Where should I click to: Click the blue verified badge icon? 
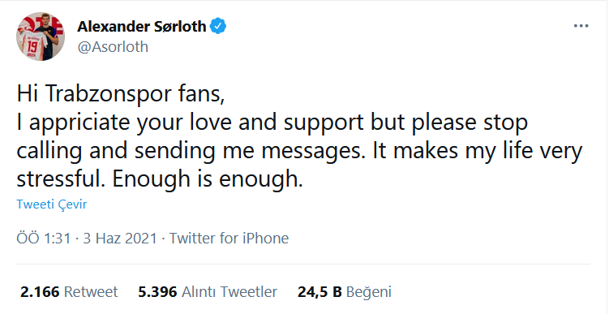tap(218, 27)
